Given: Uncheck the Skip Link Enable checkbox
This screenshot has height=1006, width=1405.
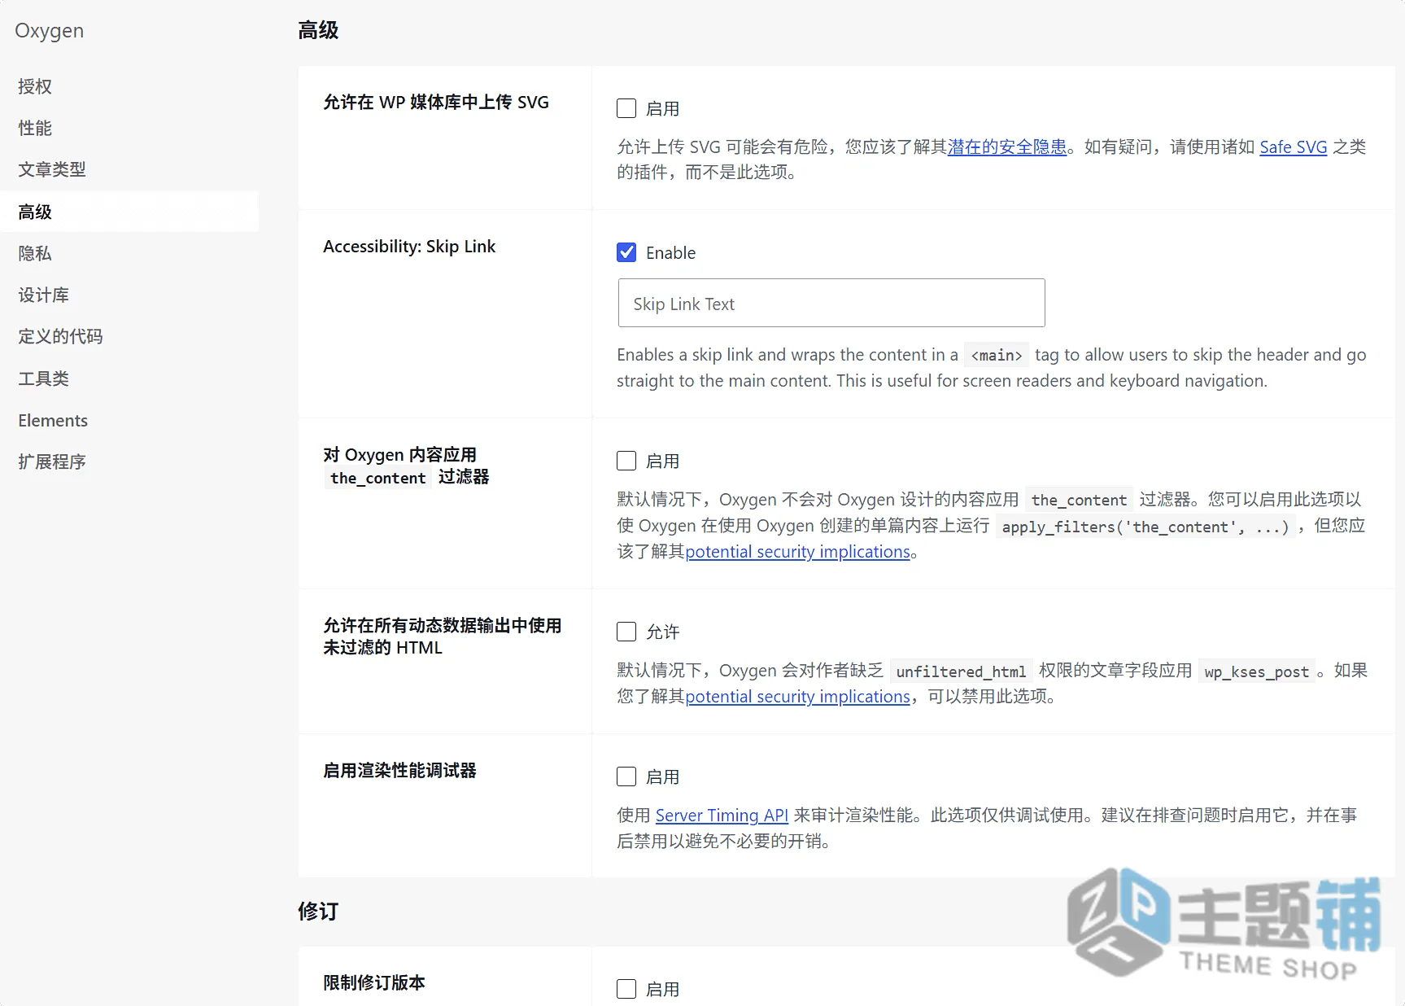Looking at the screenshot, I should pos(626,252).
